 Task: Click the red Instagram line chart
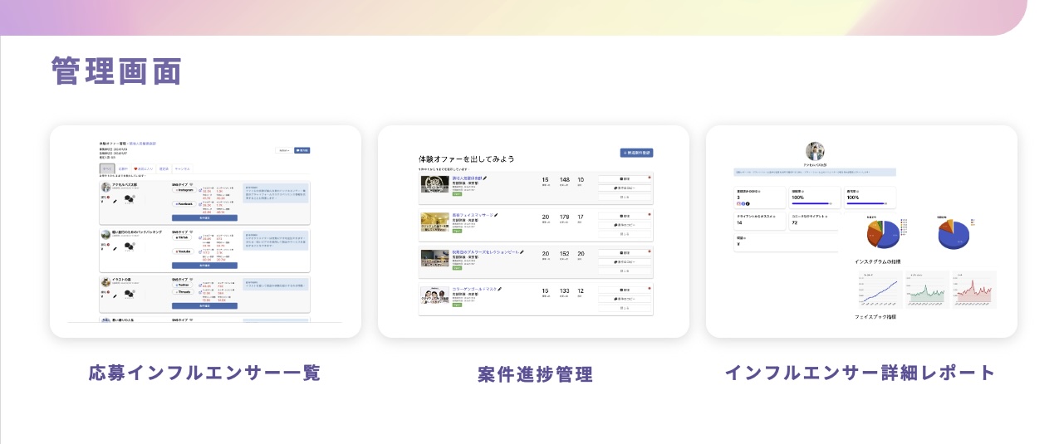click(974, 290)
